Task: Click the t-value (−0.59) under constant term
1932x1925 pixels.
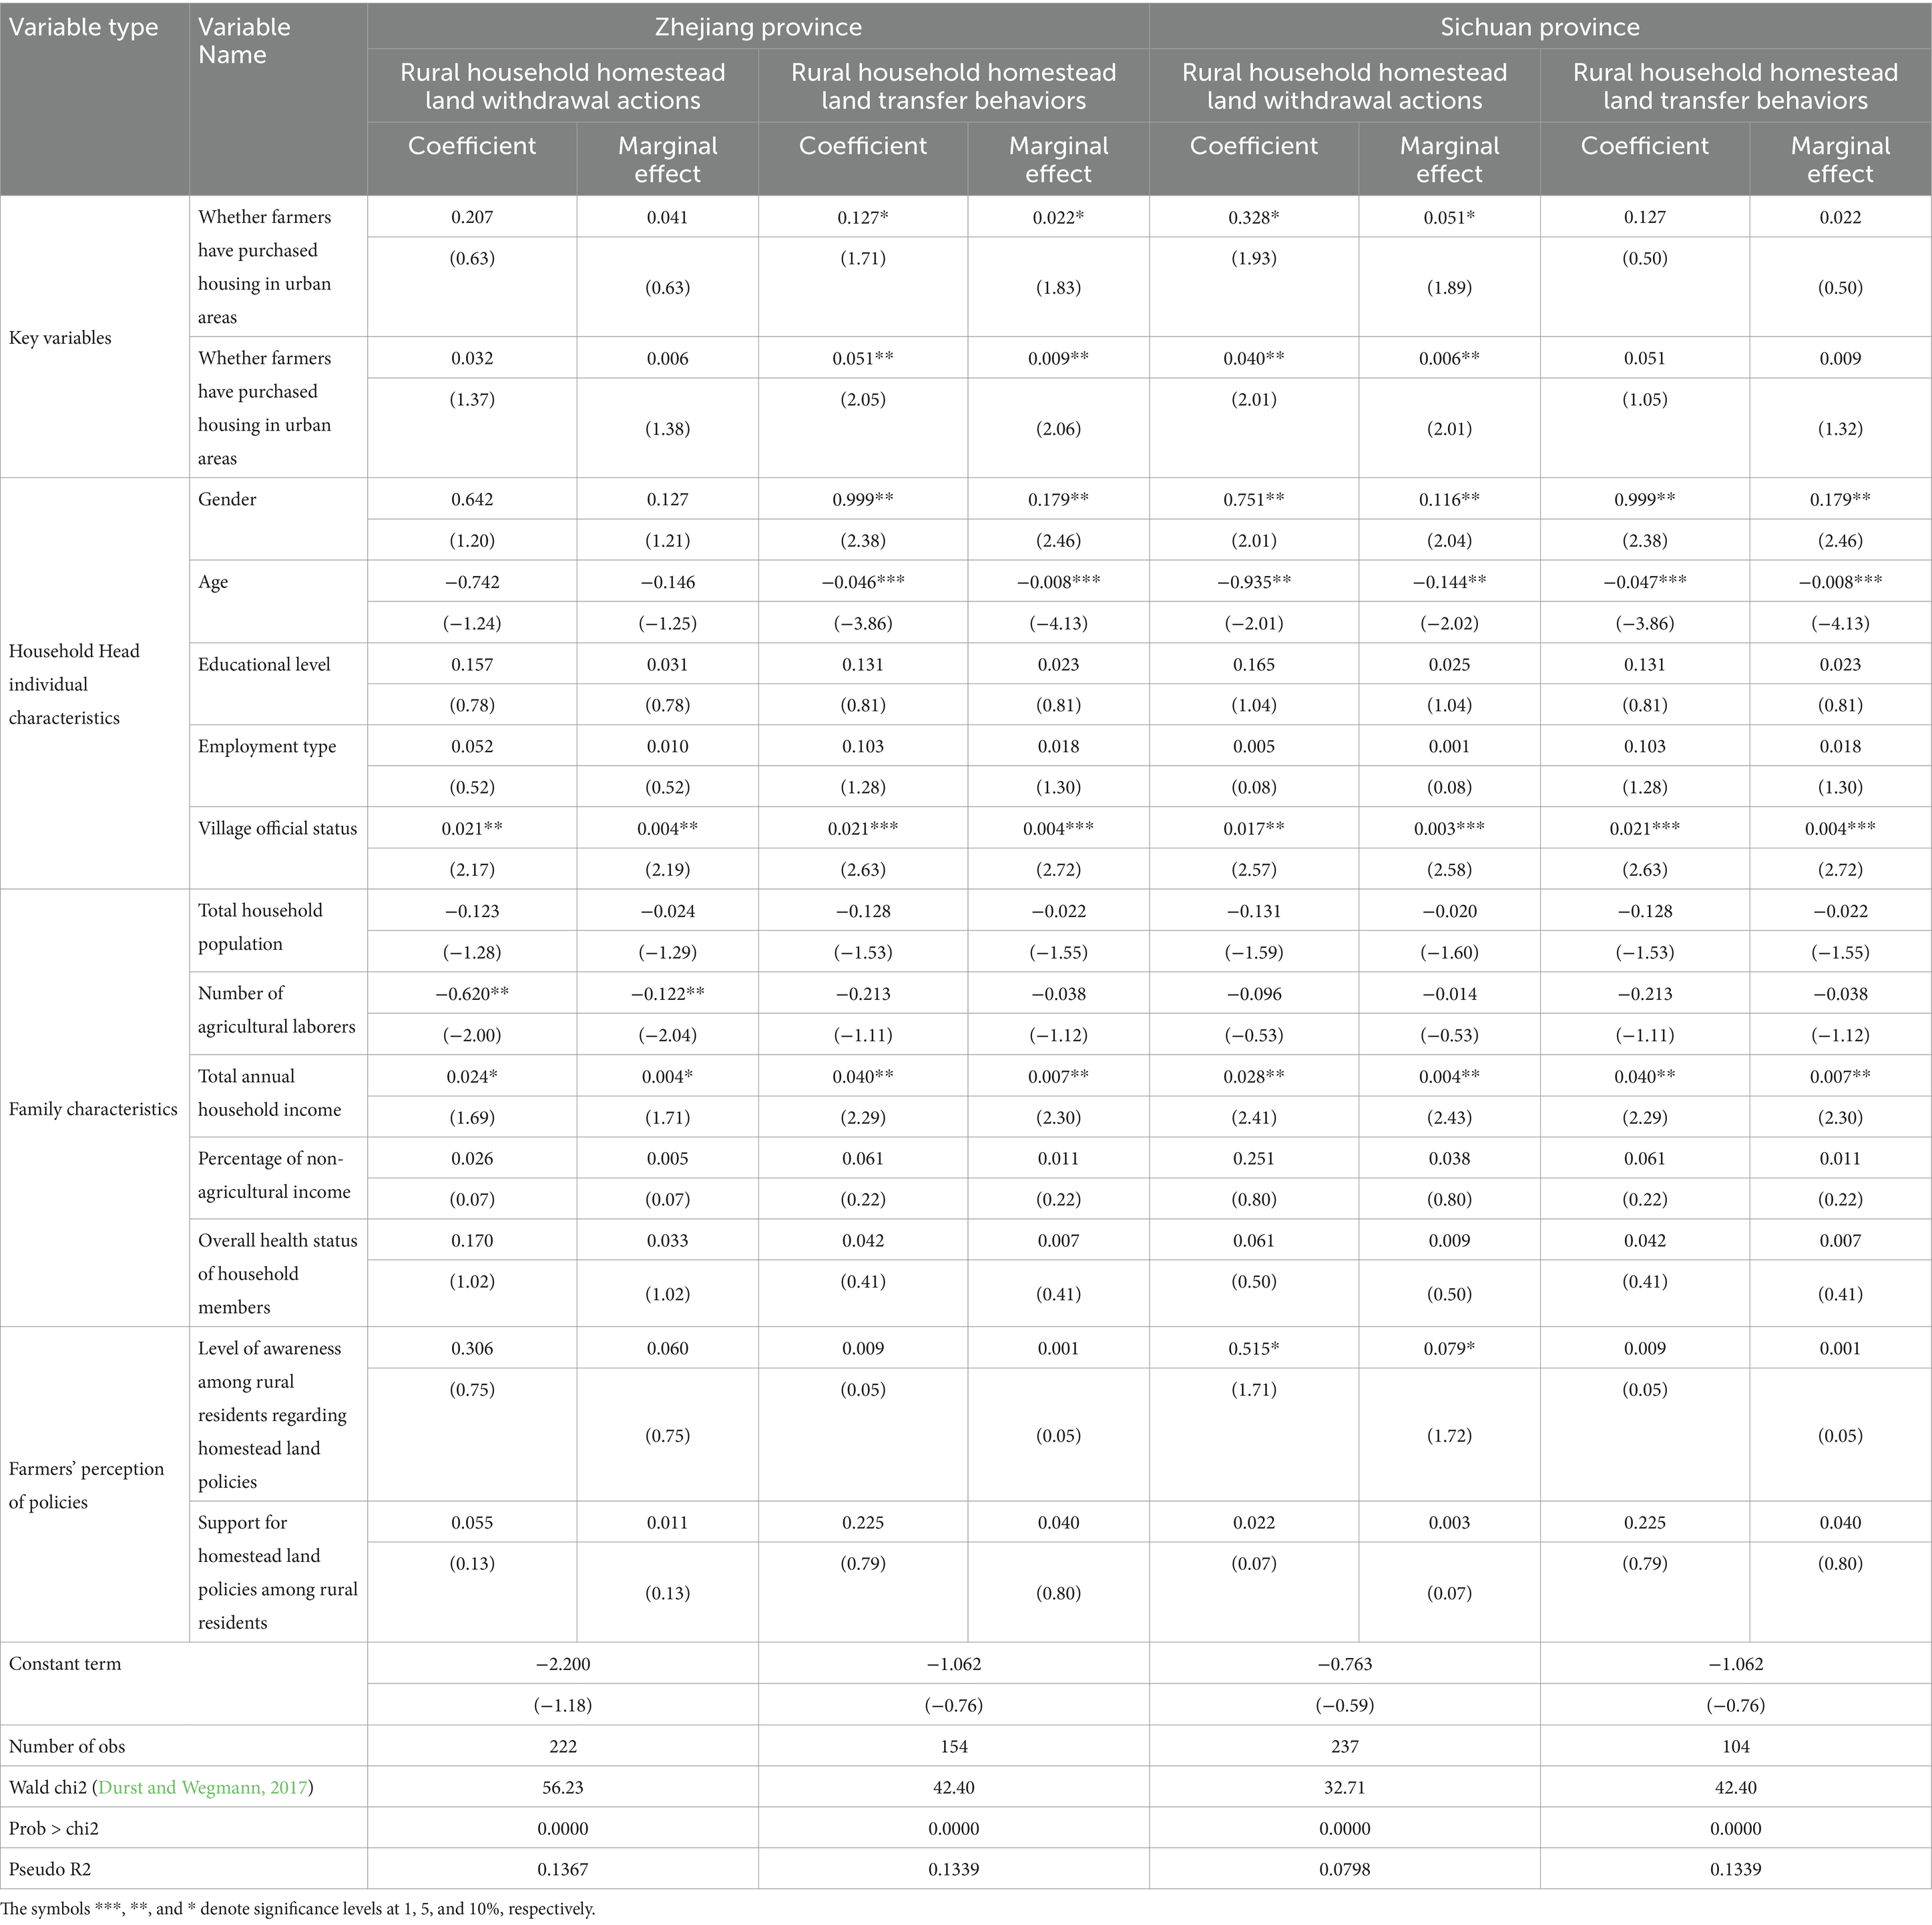Action: pyautogui.click(x=1345, y=1705)
